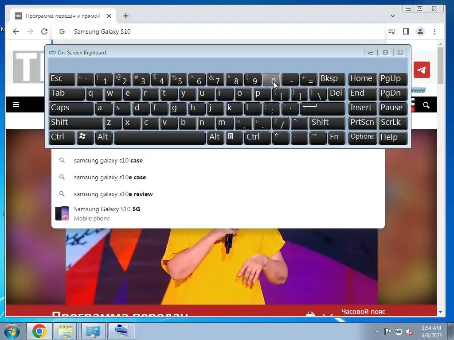
Task: Click the muted volume tray icon
Action: point(409,332)
